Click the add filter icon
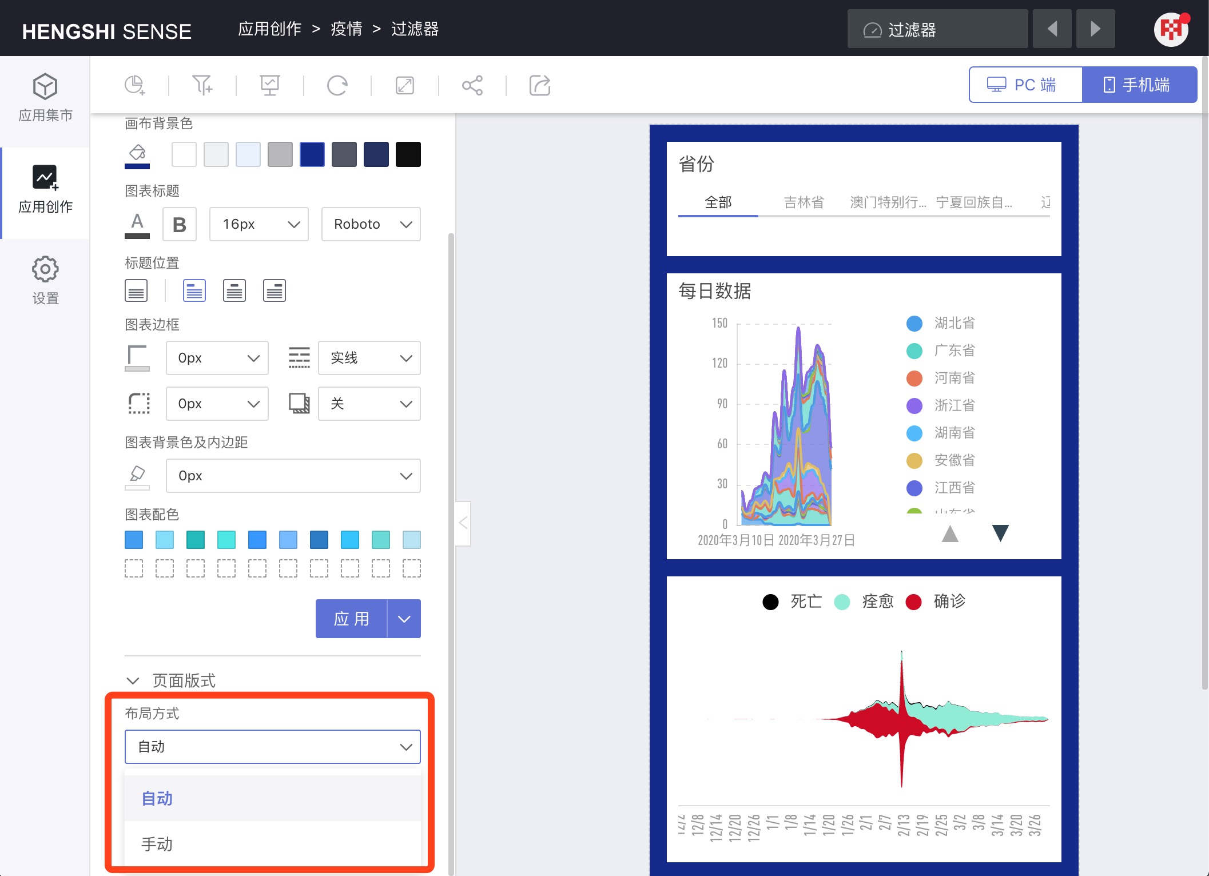 pyautogui.click(x=202, y=86)
